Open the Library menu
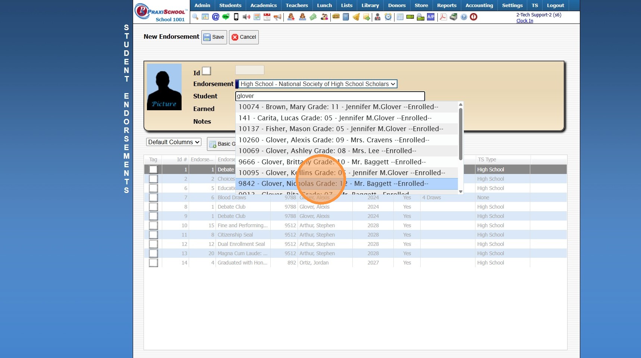 click(x=370, y=5)
